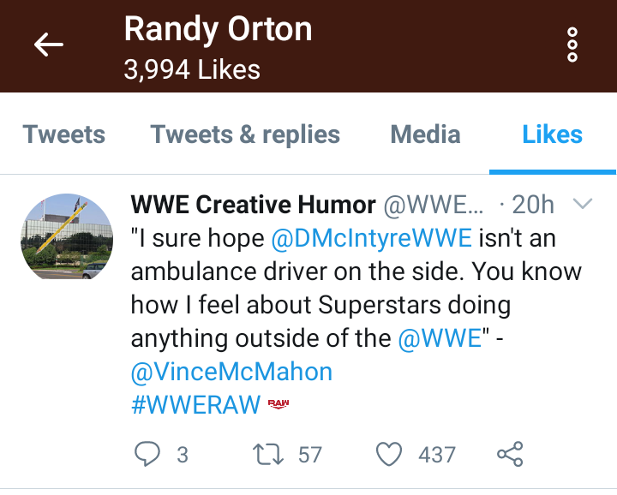This screenshot has width=617, height=495.
Task: Tap the WWE Creative Humor account name
Action: pos(253,205)
